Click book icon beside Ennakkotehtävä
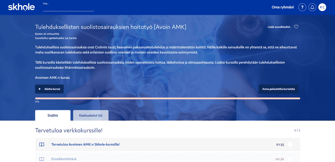This screenshot has height=162, width=335. pos(42,159)
